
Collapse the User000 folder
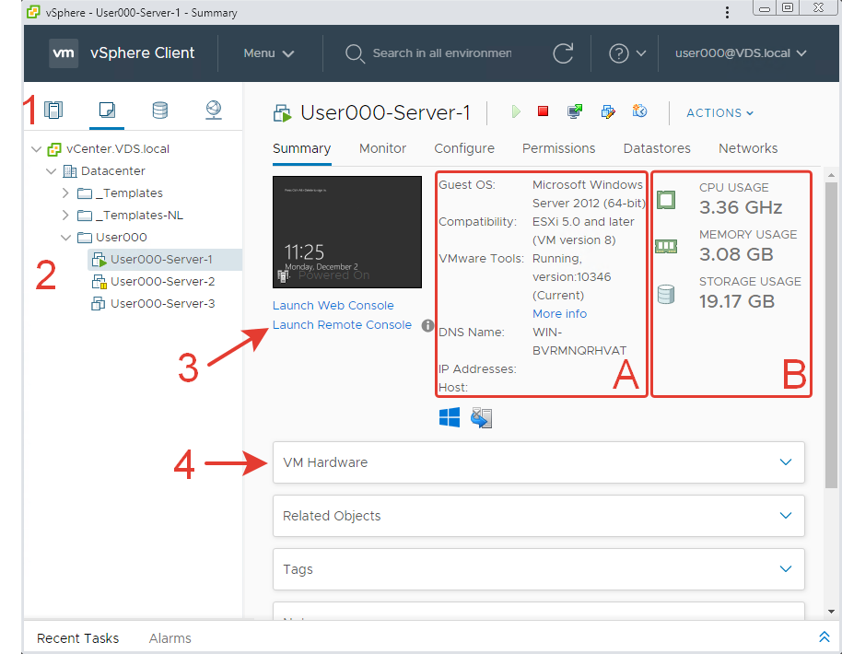[66, 238]
